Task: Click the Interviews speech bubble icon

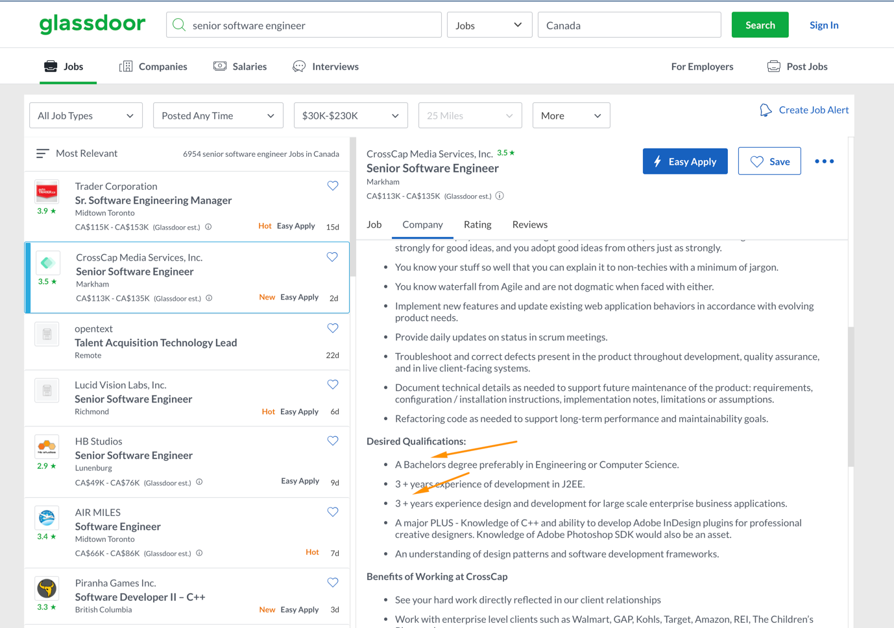Action: pyautogui.click(x=299, y=66)
